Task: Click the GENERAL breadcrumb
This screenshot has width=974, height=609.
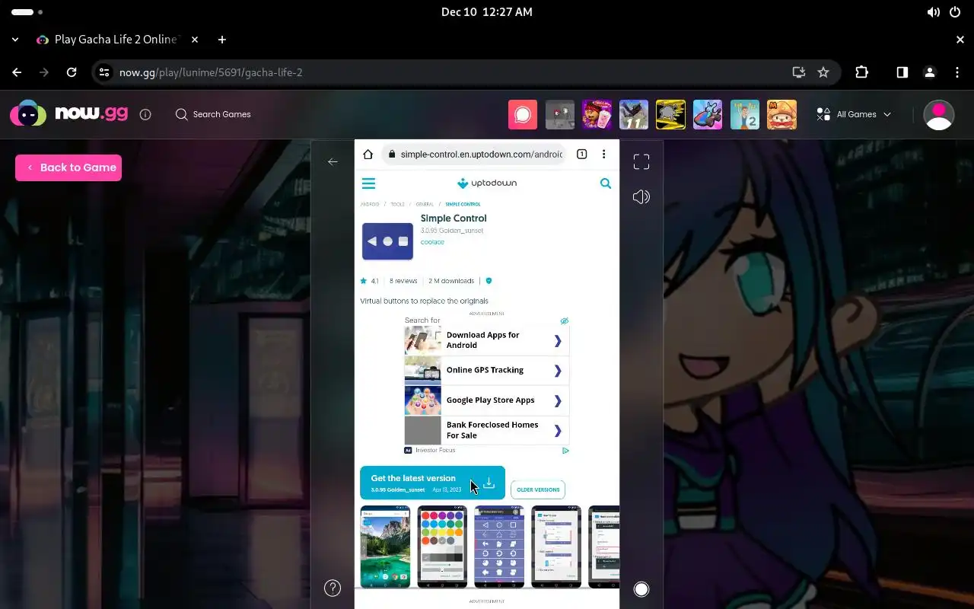Action: [425, 204]
